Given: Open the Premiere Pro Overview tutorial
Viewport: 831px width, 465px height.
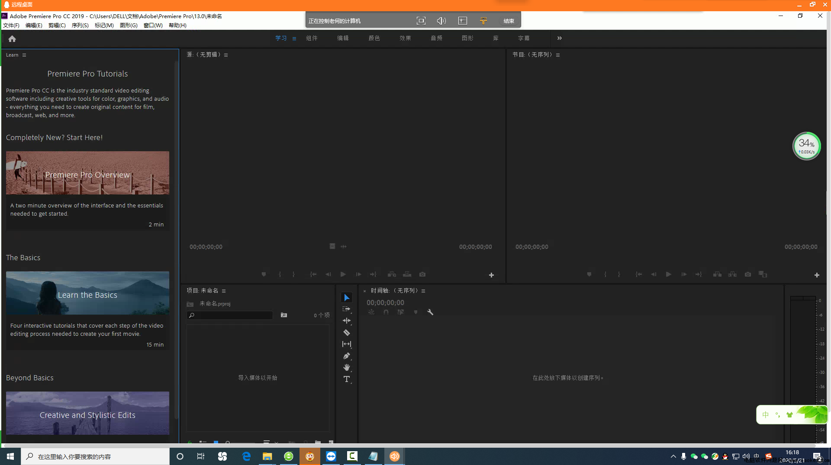Looking at the screenshot, I should click(x=87, y=173).
